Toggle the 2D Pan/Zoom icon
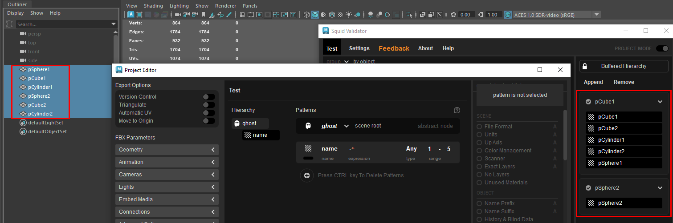 tap(220, 15)
